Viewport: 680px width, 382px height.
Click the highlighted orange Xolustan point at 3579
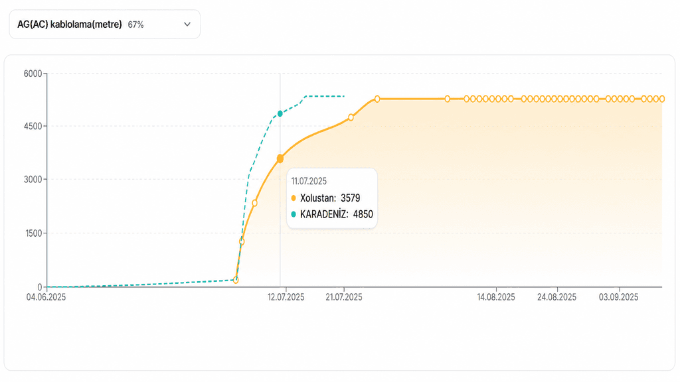click(x=280, y=159)
